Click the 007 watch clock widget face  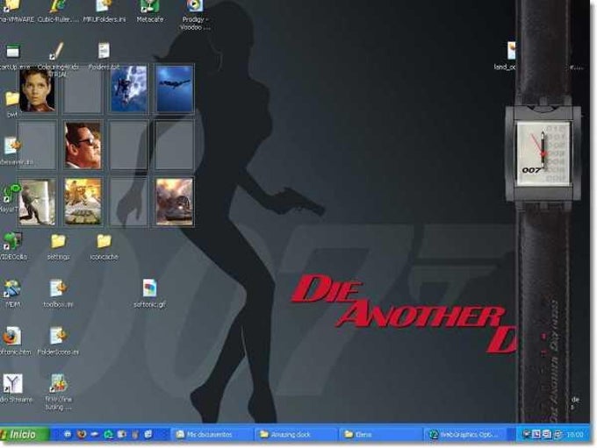click(x=543, y=153)
